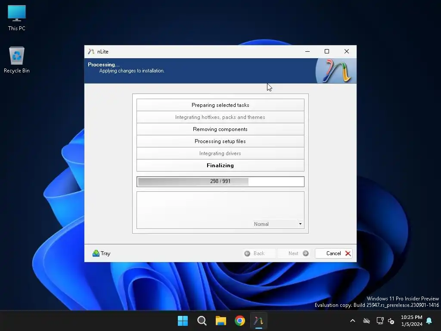Select 'Preparing selected tasks' row
This screenshot has width=441, height=331.
tap(220, 105)
